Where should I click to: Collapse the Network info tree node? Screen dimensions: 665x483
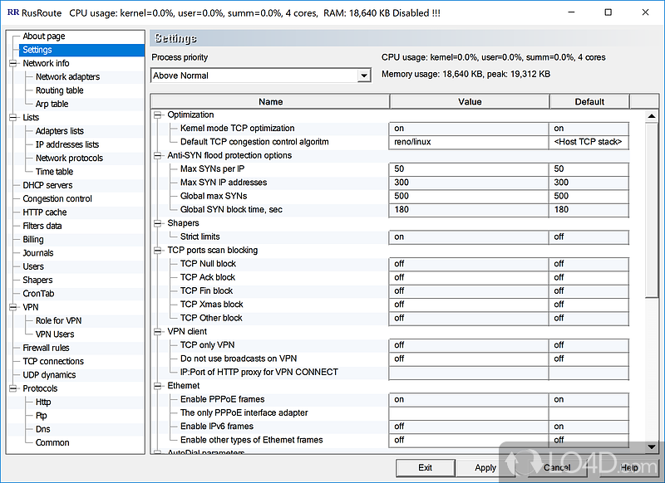pos(12,63)
